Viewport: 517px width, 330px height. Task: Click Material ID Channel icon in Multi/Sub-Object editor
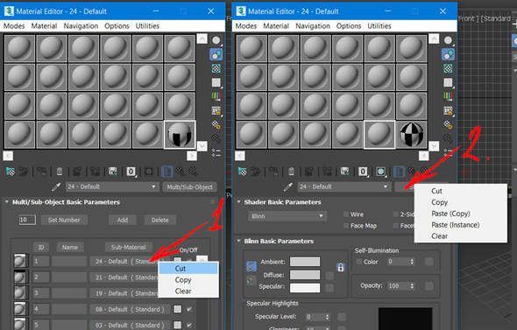point(131,172)
